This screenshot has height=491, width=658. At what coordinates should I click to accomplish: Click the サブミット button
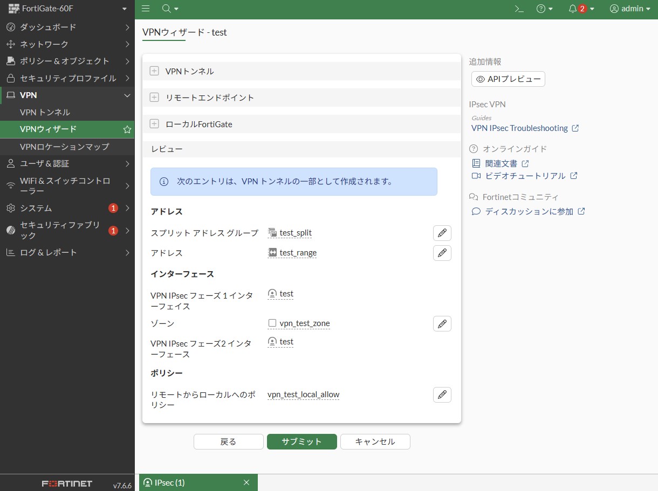pyautogui.click(x=301, y=441)
